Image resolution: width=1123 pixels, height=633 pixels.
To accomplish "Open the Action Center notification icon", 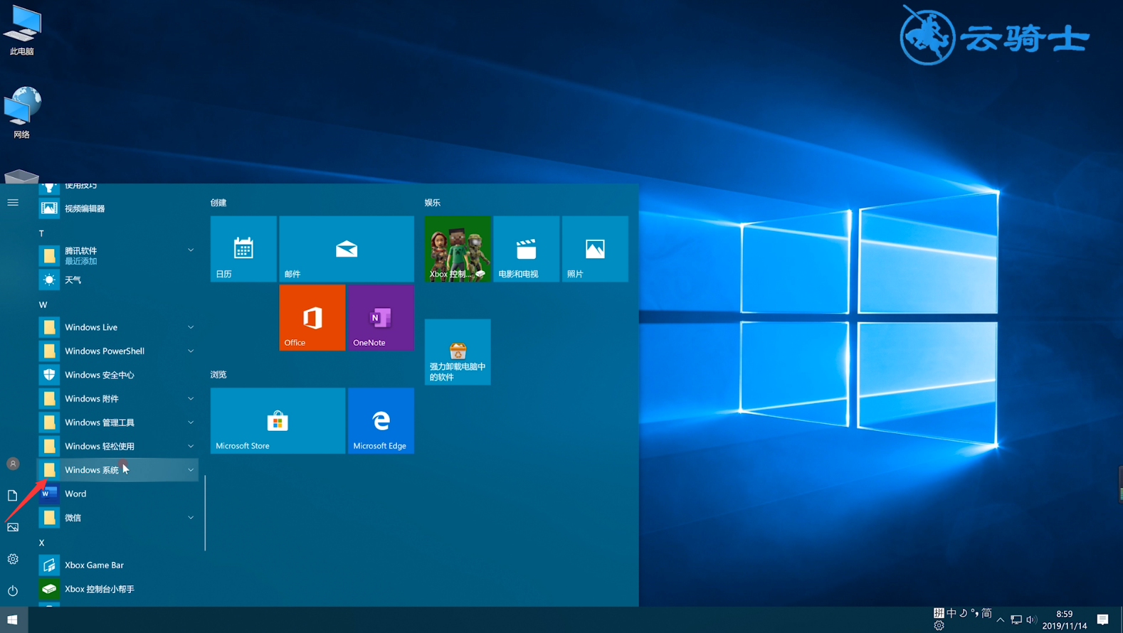I will click(1102, 619).
